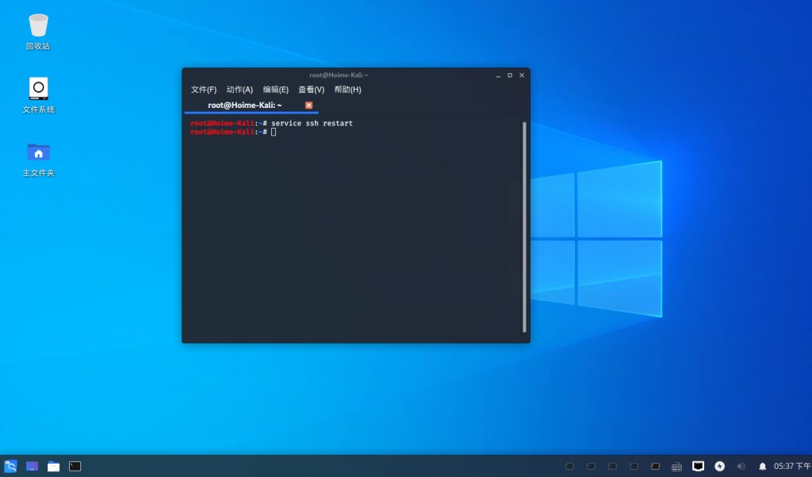Click the 05:37 下午 clock
The image size is (812, 477).
792,466
